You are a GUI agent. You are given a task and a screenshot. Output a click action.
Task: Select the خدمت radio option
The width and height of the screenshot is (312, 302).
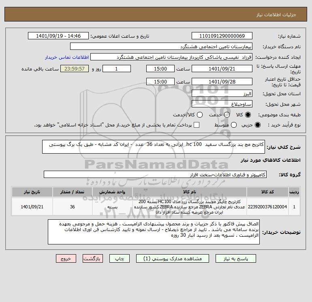(x=227, y=115)
